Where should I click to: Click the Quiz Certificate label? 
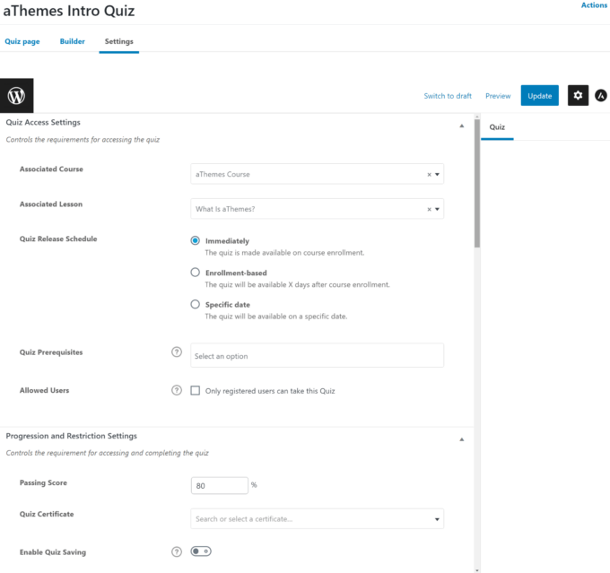[x=47, y=514]
